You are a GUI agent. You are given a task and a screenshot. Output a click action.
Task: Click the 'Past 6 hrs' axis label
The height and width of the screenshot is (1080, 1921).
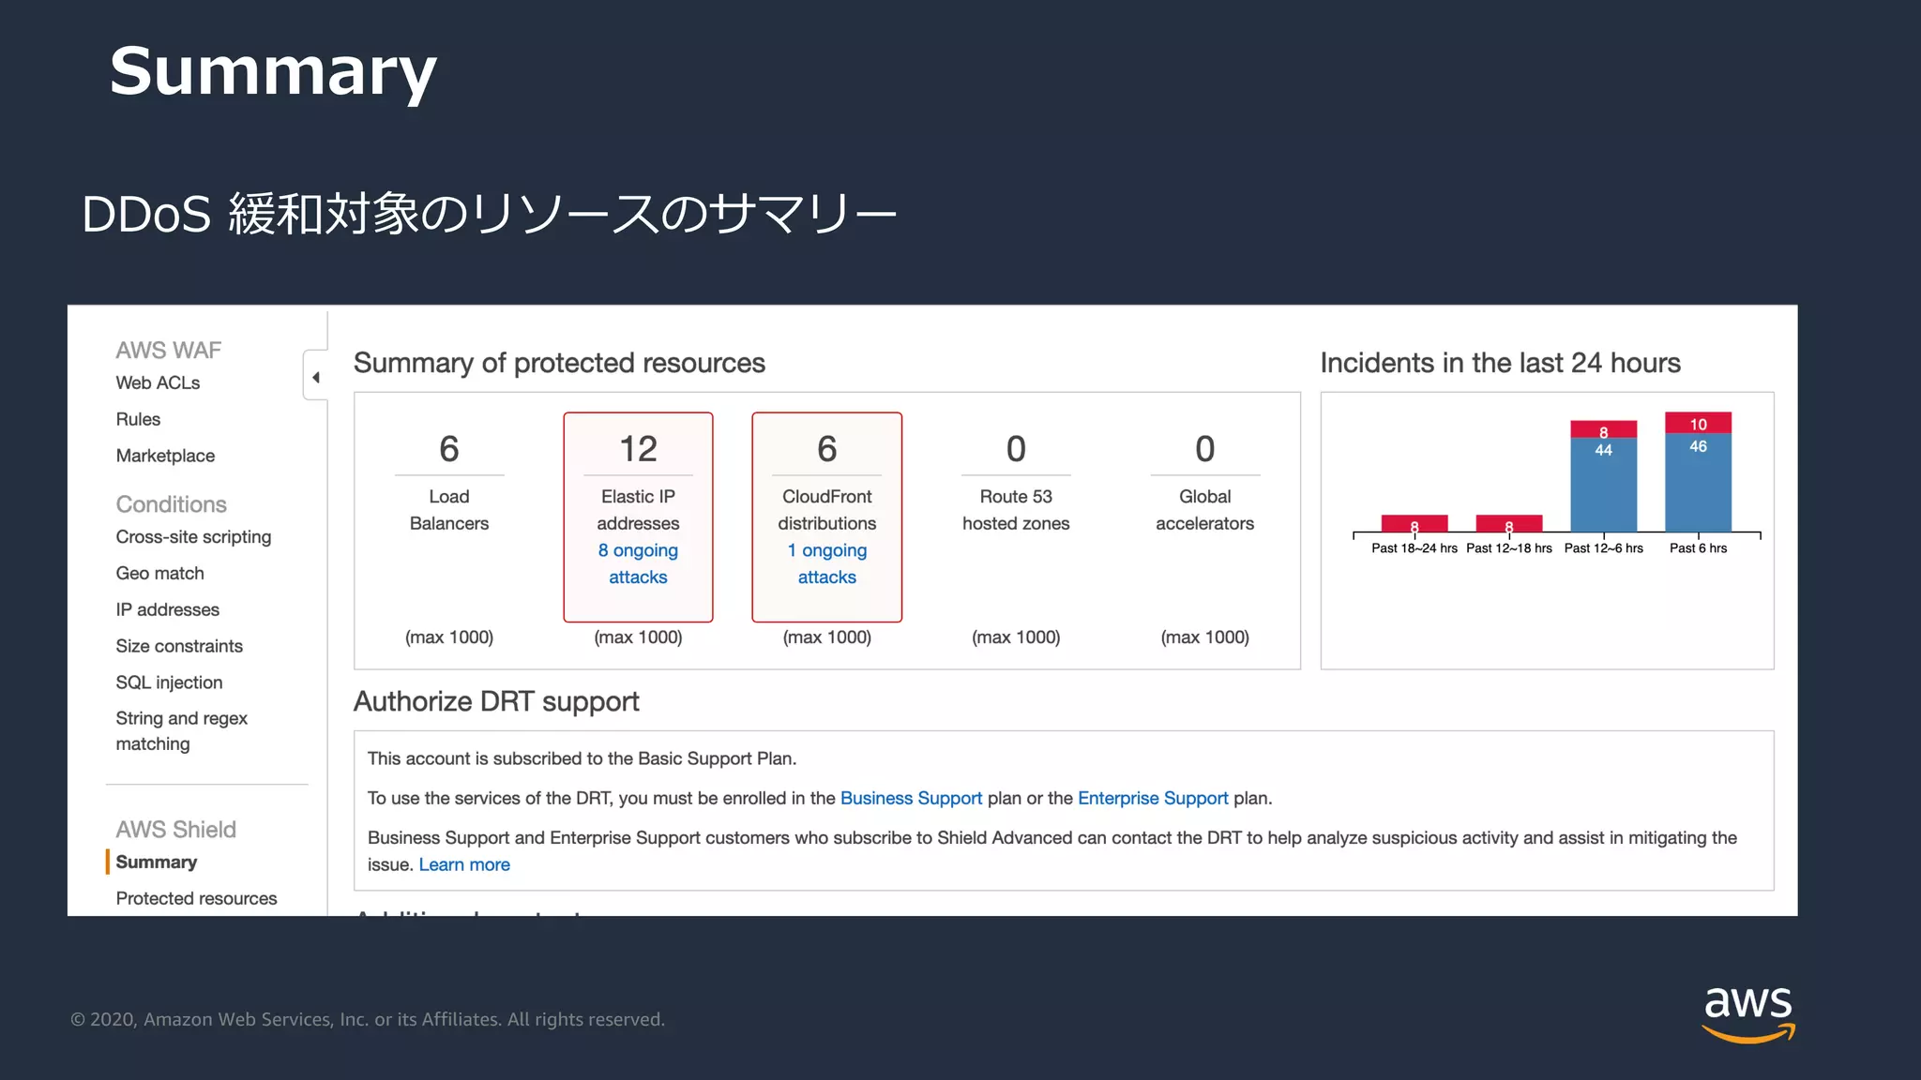pos(1698,548)
